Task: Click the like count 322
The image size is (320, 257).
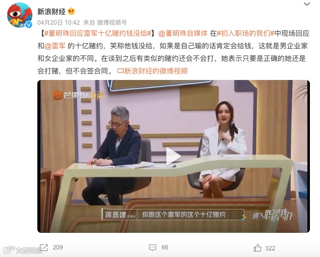Action: pyautogui.click(x=270, y=248)
